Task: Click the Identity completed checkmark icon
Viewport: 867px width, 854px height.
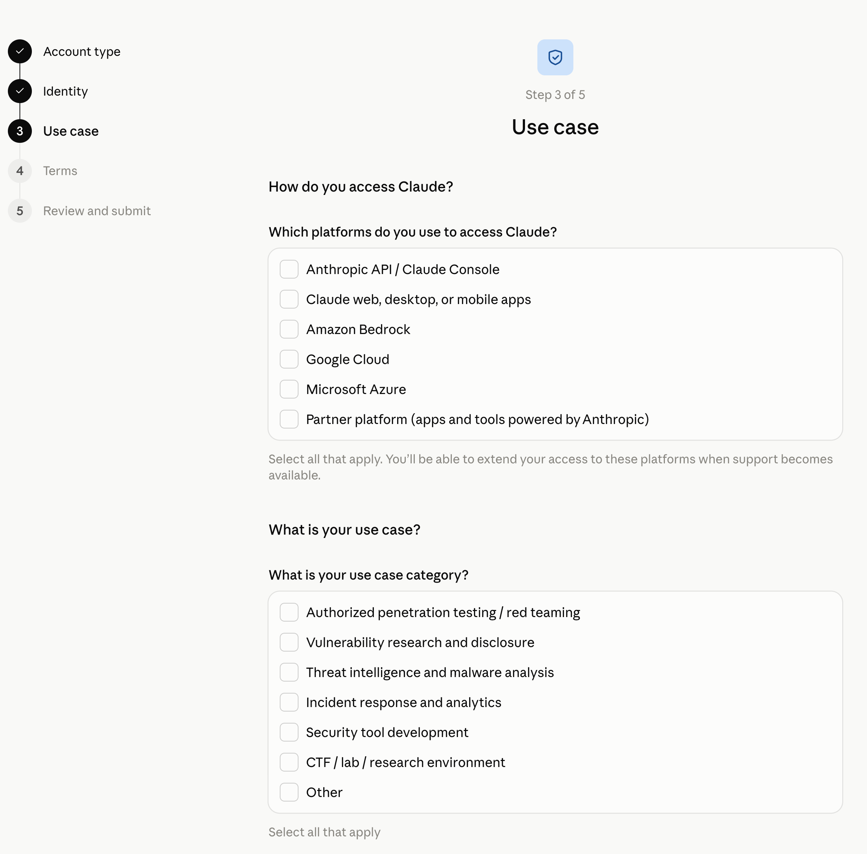Action: [x=20, y=91]
